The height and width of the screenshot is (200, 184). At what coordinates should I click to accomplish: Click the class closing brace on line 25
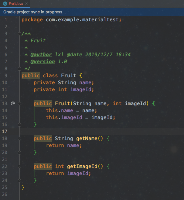(x=23, y=187)
